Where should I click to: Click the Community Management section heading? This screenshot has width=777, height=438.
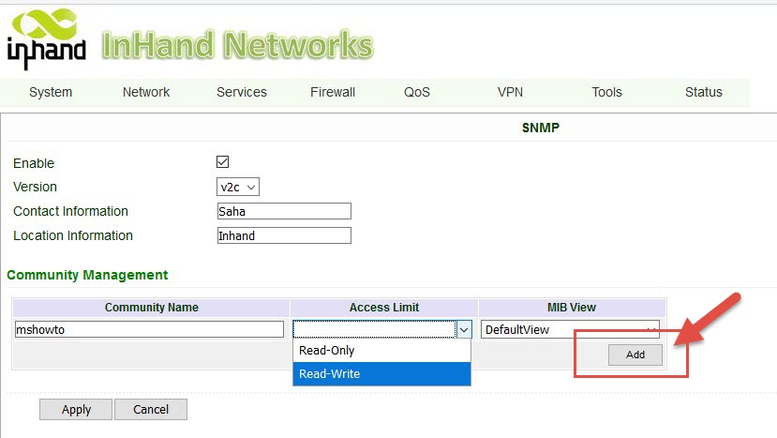coord(87,275)
